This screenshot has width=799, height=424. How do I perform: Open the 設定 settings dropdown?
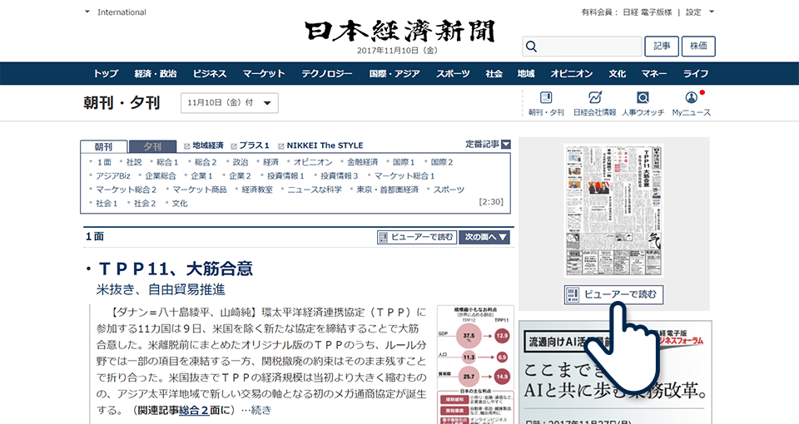699,12
